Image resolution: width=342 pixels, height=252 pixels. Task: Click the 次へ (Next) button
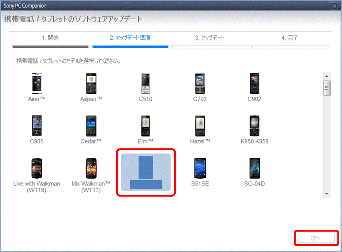point(316,238)
